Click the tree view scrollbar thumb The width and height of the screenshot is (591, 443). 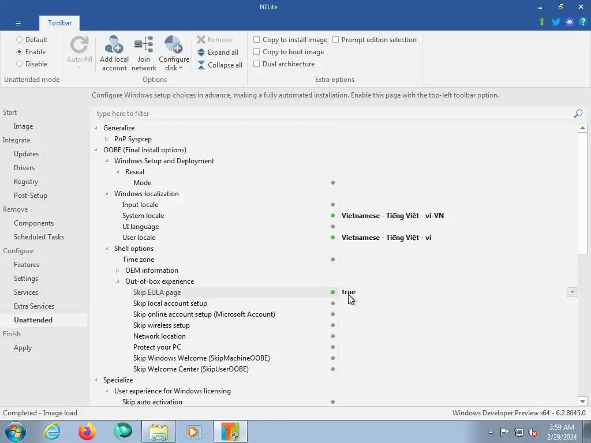tap(582, 193)
